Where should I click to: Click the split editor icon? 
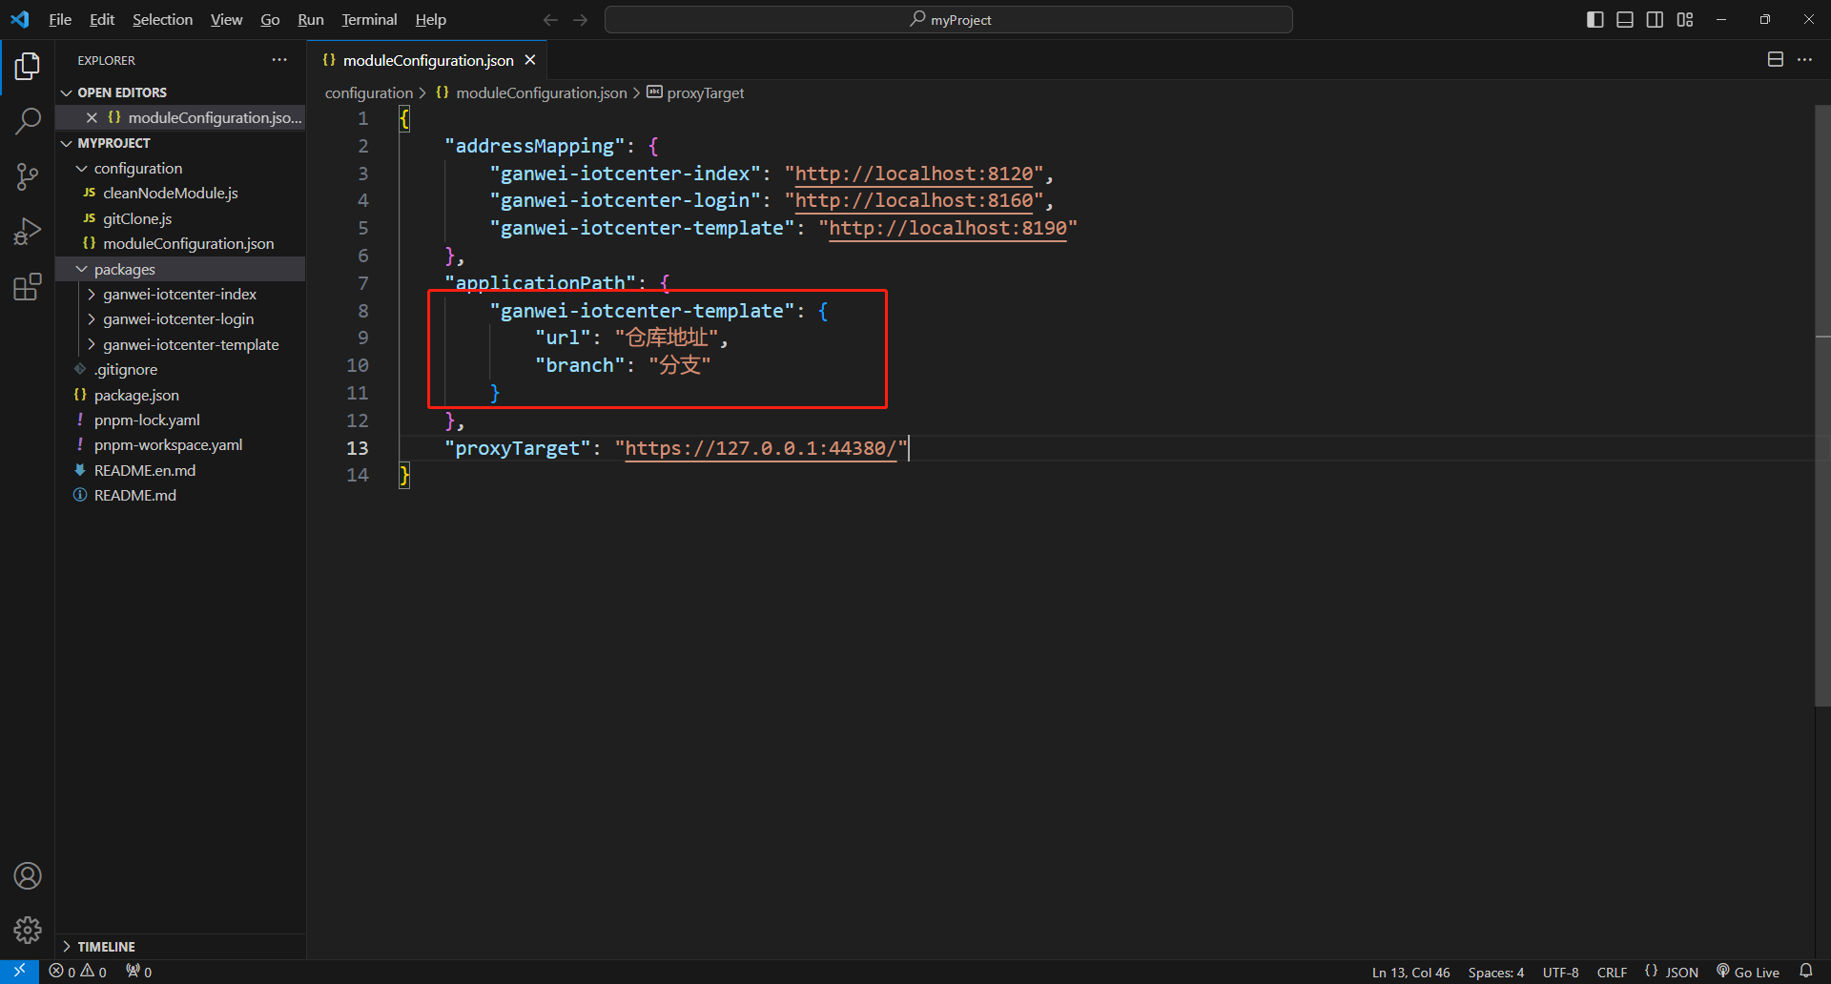tap(1775, 60)
